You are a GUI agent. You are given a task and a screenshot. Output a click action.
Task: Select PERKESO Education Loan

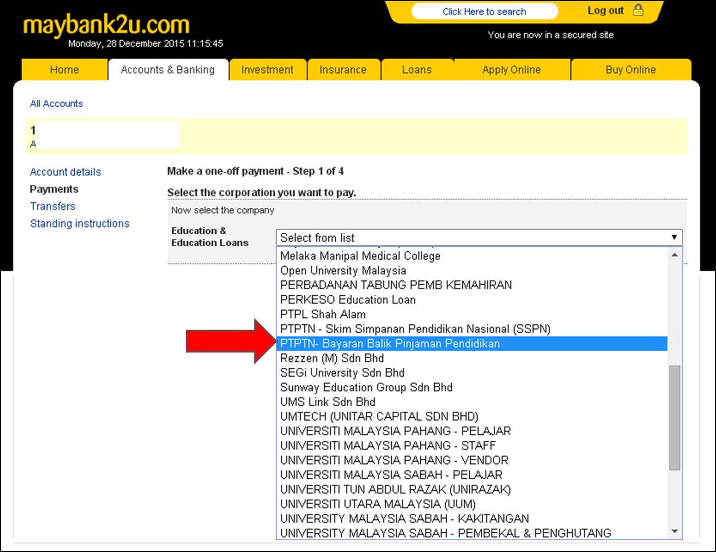(x=471, y=300)
